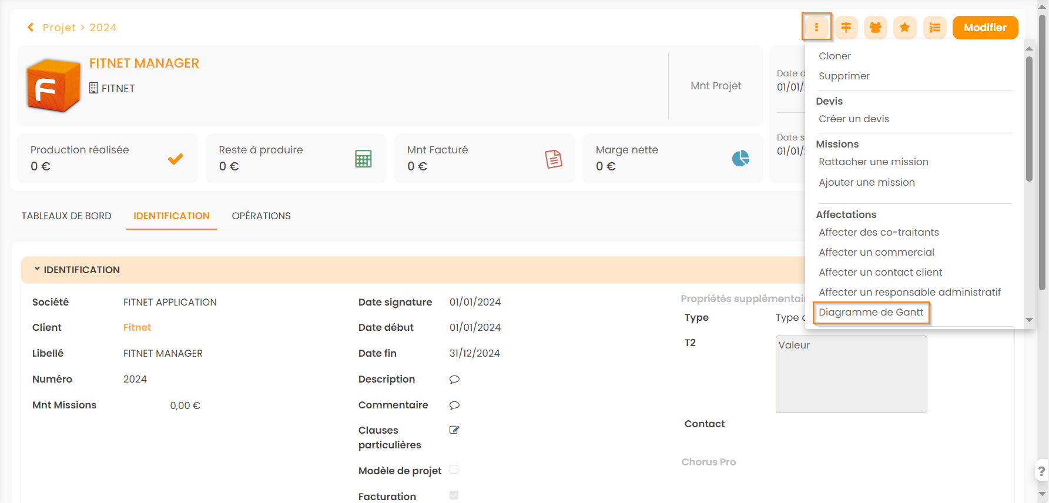This screenshot has height=503, width=1049.
Task: Select Diagramme de Gantt menu entry
Action: point(871,312)
